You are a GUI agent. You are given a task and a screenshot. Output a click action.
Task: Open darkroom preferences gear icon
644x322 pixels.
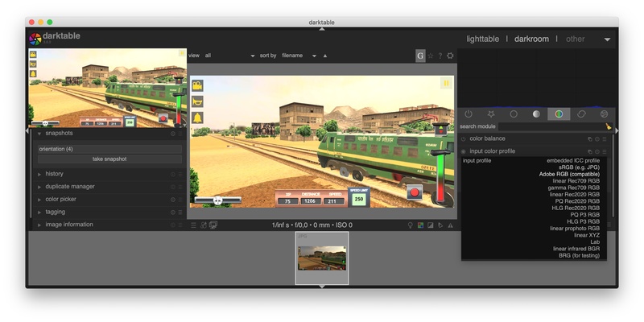point(450,56)
